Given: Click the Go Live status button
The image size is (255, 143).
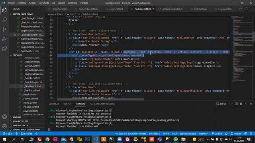Looking at the screenshot, I should pos(217,133).
